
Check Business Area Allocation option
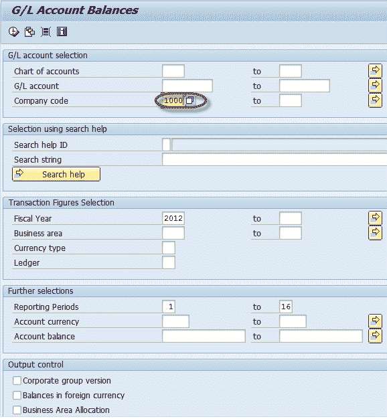17,410
